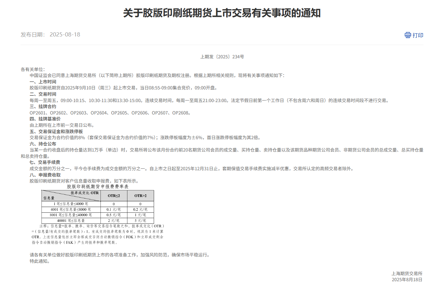
Task: Select the OTR>2 table header cell
Action: point(140,196)
